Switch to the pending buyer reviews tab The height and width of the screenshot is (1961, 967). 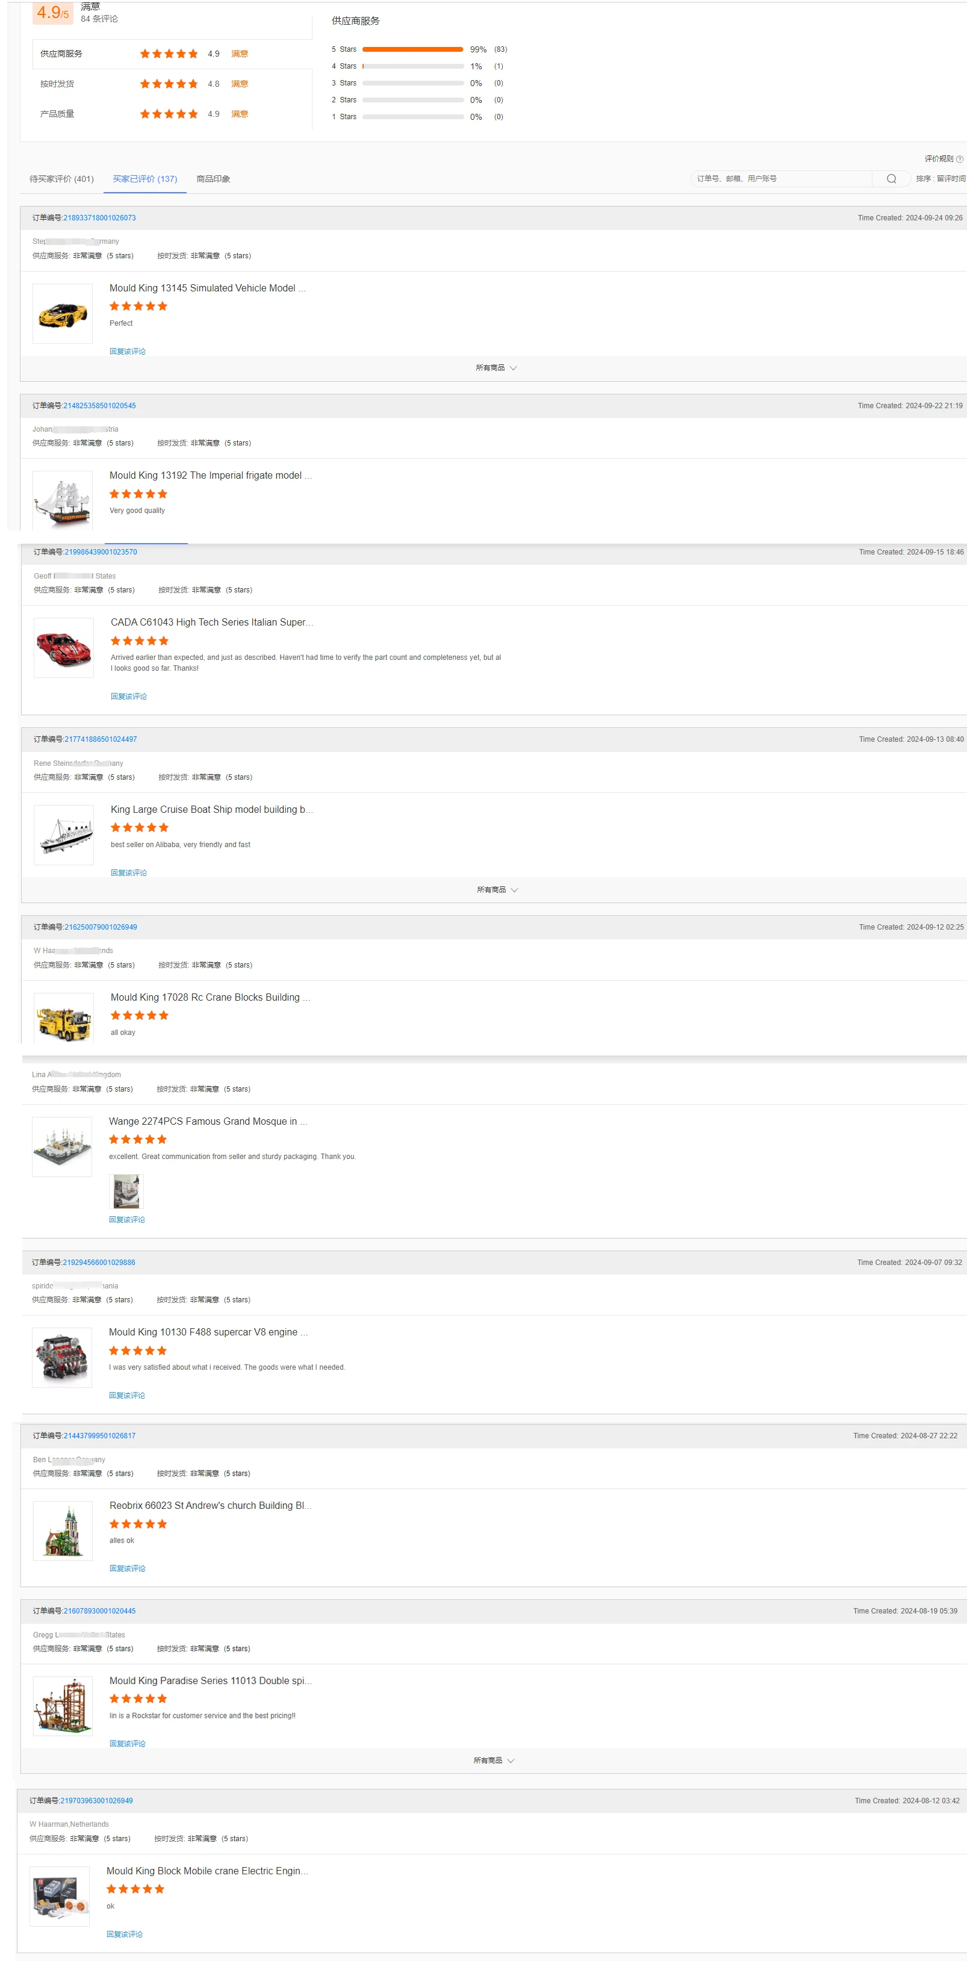pos(61,179)
